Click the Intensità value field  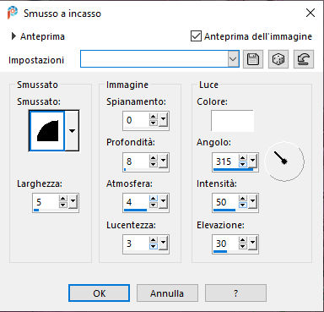(225, 202)
